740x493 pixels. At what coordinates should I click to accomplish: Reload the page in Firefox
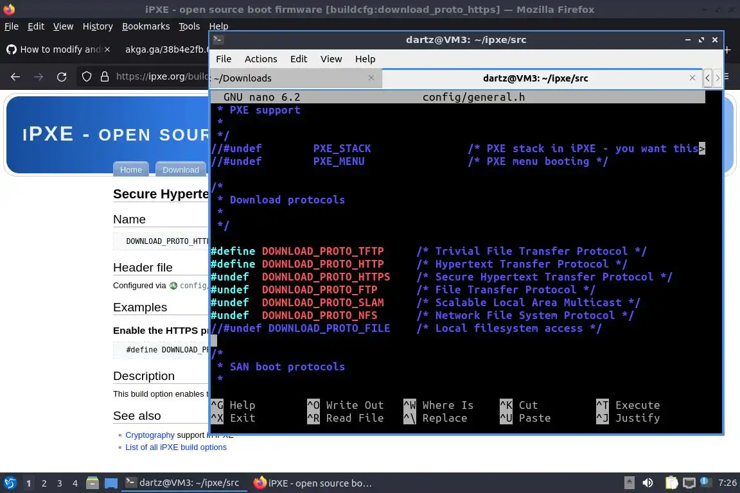pyautogui.click(x=62, y=76)
